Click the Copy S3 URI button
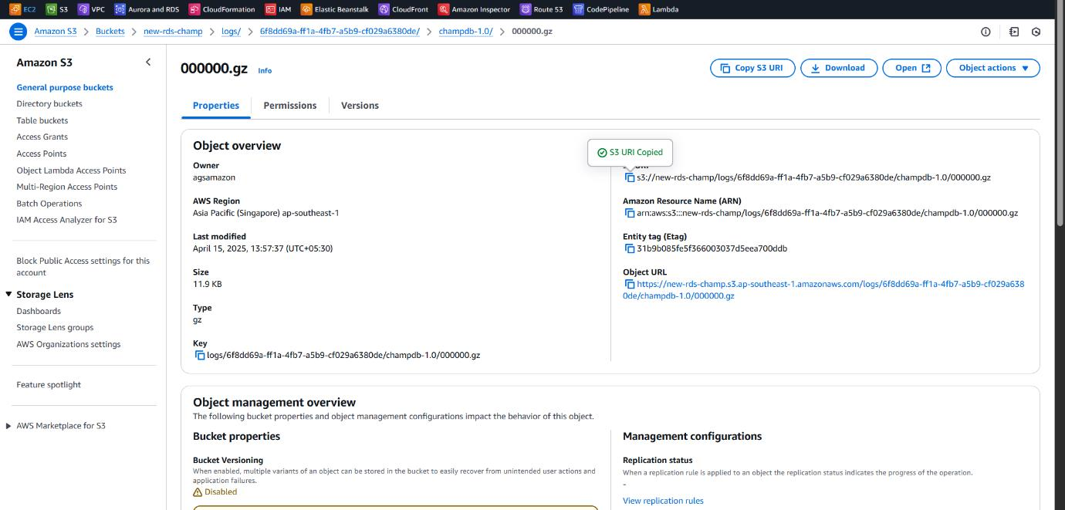 pos(752,68)
